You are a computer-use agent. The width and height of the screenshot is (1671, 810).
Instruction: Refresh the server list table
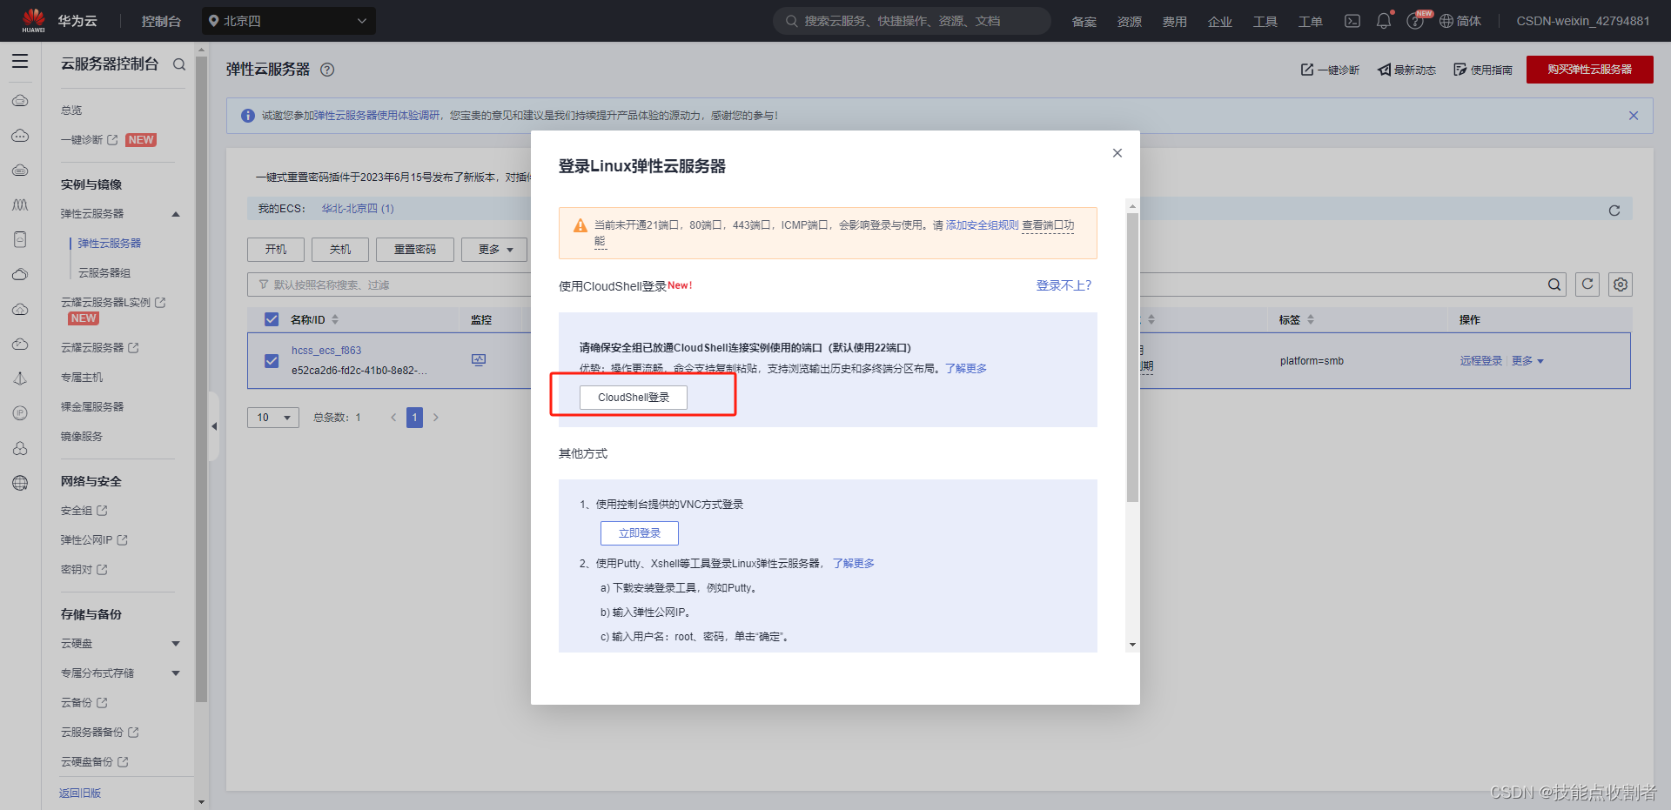click(1587, 285)
